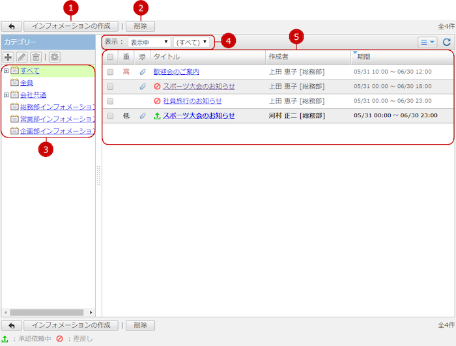Click top インフォメーションの作成 button
The width and height of the screenshot is (456, 346).
(71, 27)
